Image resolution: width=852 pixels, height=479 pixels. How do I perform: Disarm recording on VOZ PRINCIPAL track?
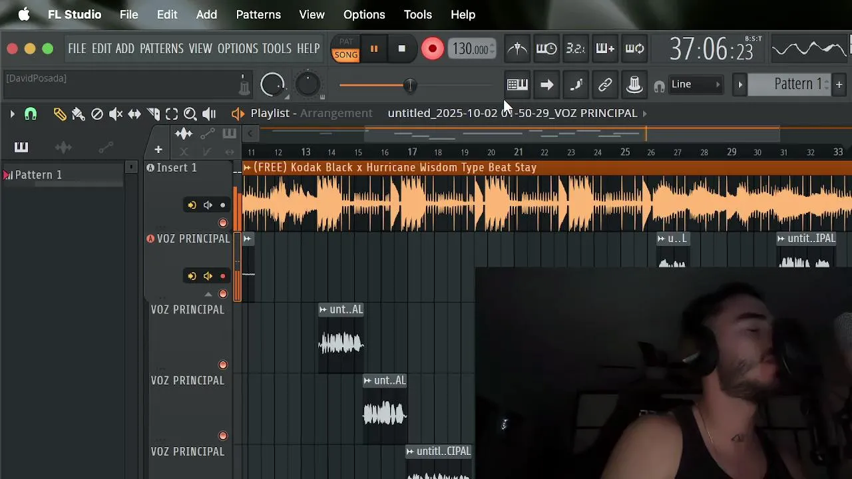223,276
